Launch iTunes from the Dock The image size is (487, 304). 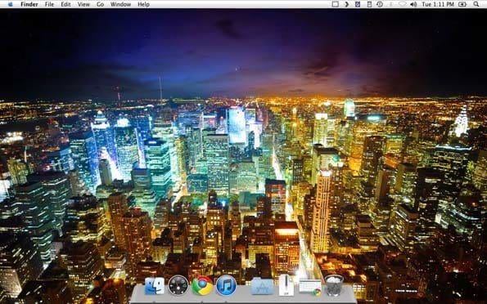[x=226, y=285]
